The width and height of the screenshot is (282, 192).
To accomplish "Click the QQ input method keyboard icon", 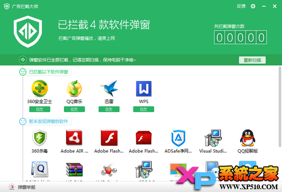I will pos(39,169).
